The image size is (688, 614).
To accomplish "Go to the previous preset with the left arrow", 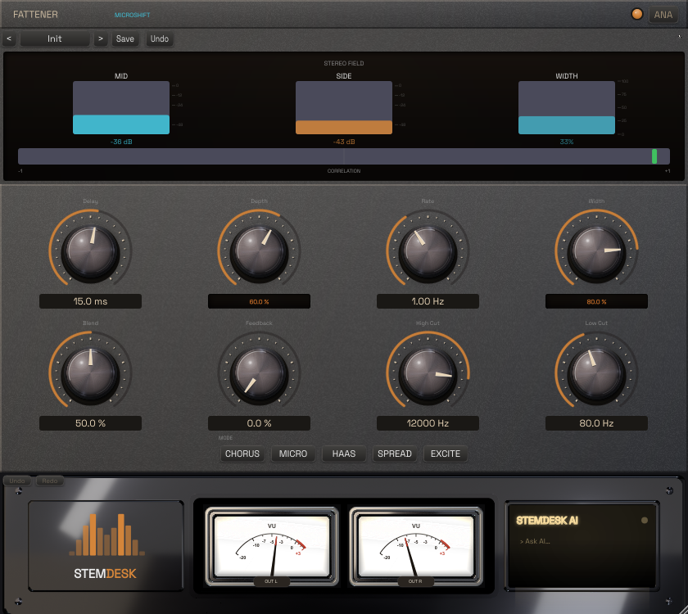I will [9, 38].
